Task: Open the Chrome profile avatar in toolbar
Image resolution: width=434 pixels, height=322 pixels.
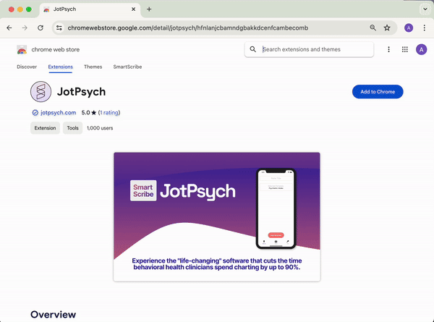Action: tap(409, 27)
